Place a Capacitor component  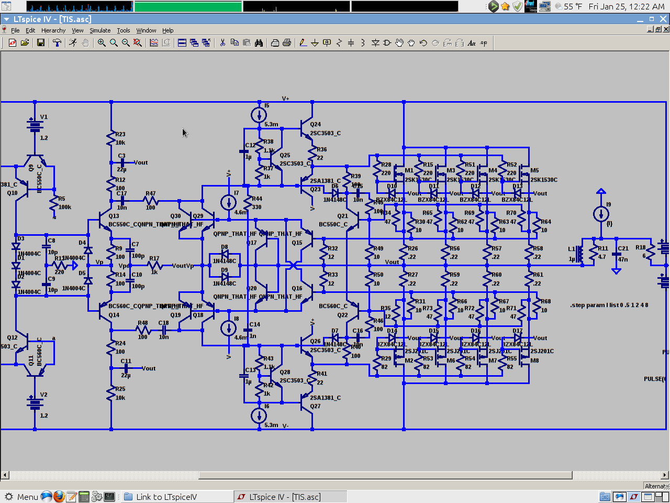click(351, 43)
